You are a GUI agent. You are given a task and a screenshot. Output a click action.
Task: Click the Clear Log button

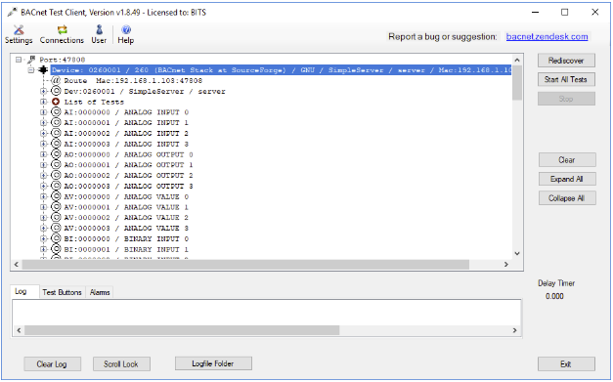52,364
